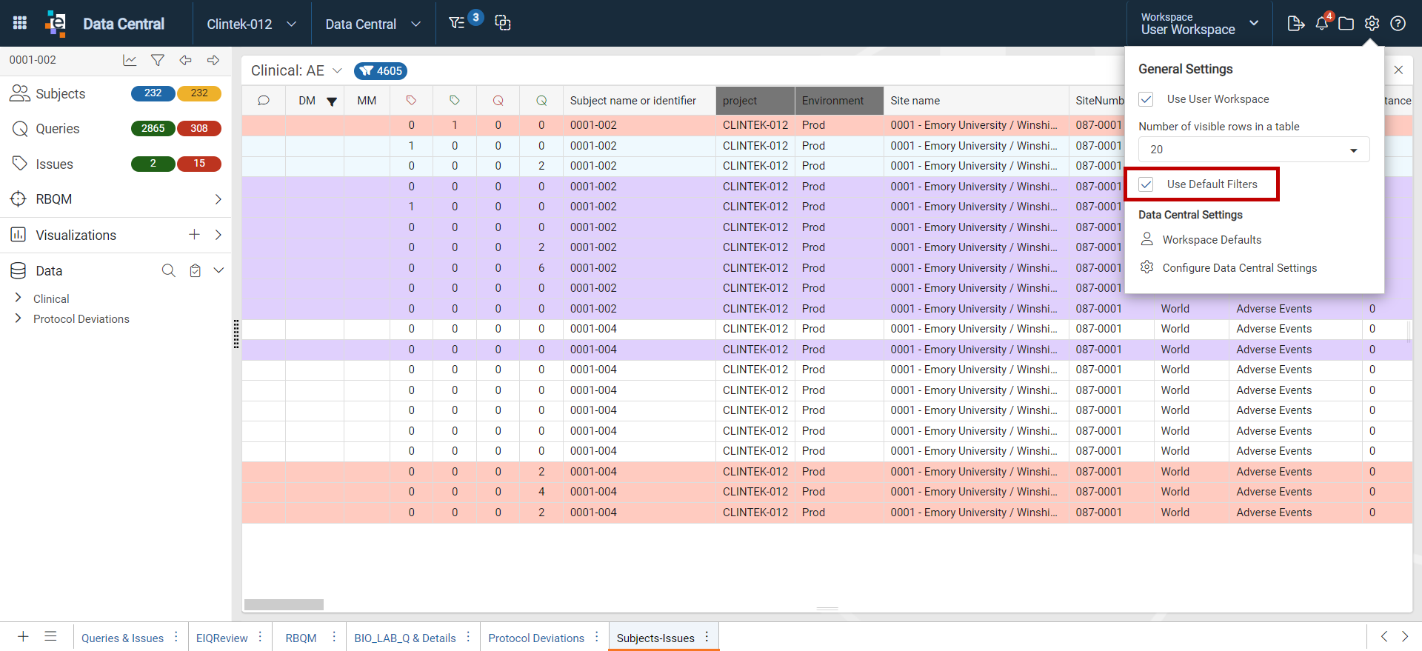Viewport: 1422px width, 651px height.
Task: Click the blue 232 subjects badge
Action: pyautogui.click(x=153, y=93)
